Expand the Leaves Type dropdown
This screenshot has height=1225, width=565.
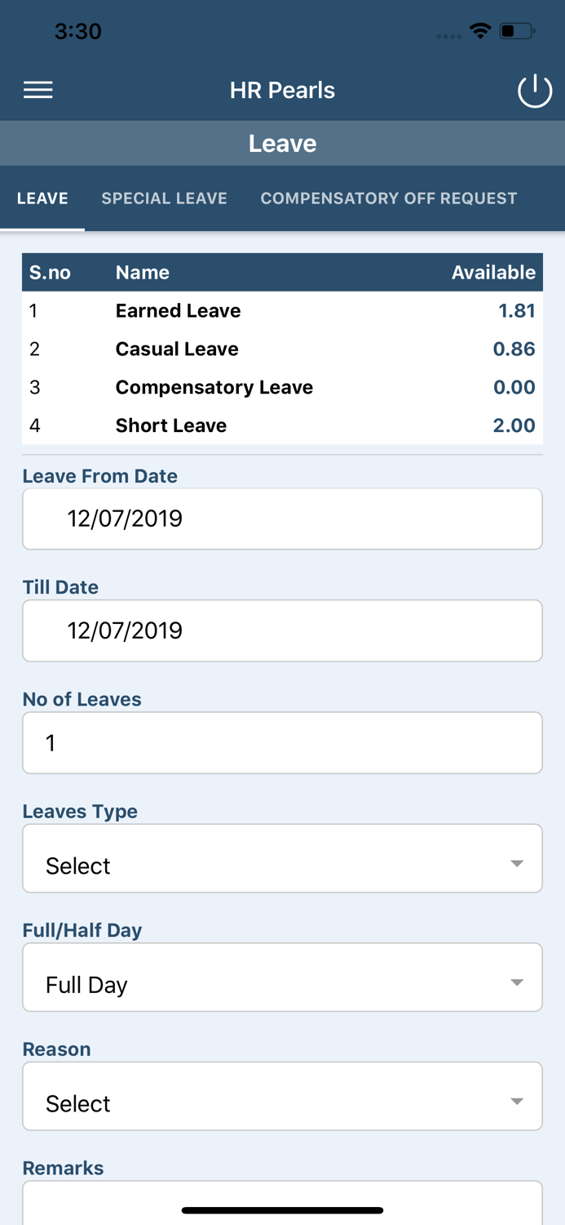pyautogui.click(x=282, y=858)
